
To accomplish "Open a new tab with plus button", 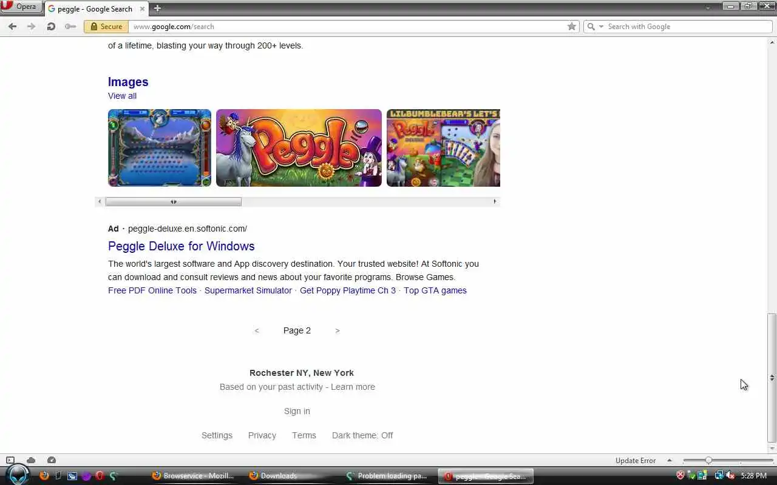I will click(x=157, y=8).
